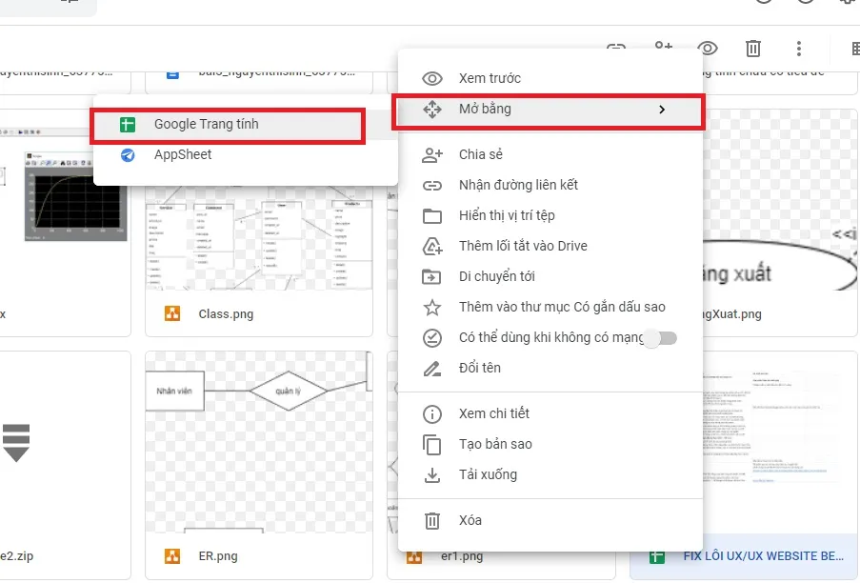860x583 pixels.
Task: Expand the Mở bằng submenu arrow
Action: pyautogui.click(x=662, y=110)
